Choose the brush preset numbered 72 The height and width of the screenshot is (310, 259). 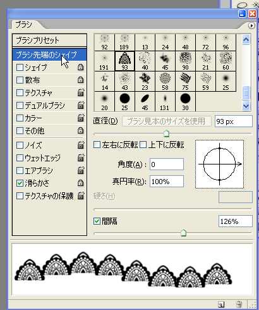(205, 42)
